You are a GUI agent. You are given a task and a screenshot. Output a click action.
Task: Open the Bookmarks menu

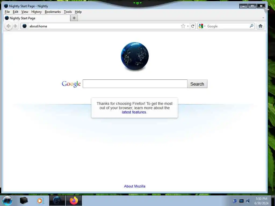[x=53, y=12]
